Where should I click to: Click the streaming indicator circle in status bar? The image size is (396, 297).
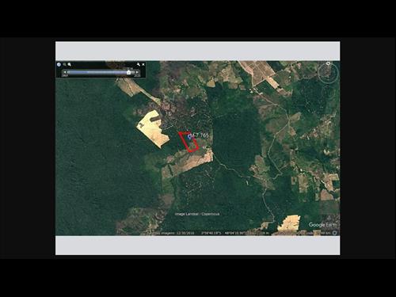tap(335, 233)
